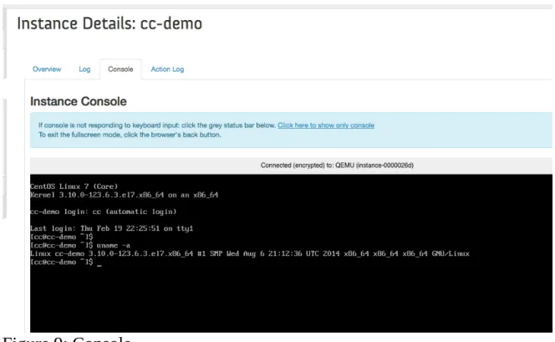Screen dimensions: 555x342
Task: Click the 'cc-demo login: cc (automatic login)' line
Action: 104,212
